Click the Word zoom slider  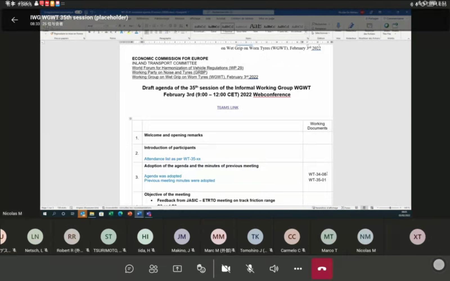[x=390, y=208]
